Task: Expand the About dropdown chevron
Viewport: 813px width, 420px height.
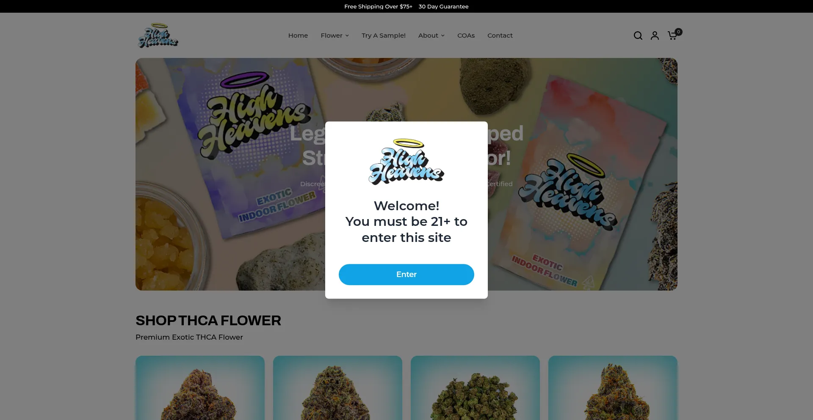Action: 443,36
